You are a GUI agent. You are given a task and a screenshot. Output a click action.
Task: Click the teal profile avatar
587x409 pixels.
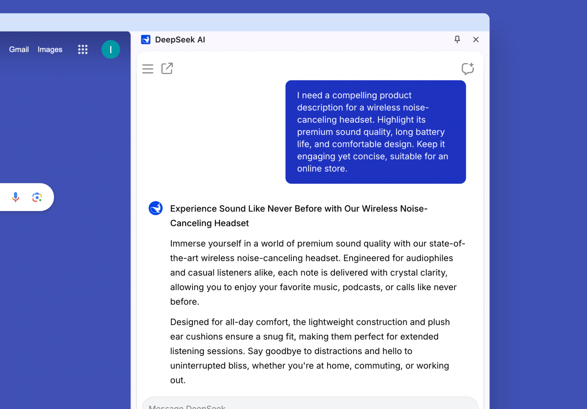[x=111, y=49]
